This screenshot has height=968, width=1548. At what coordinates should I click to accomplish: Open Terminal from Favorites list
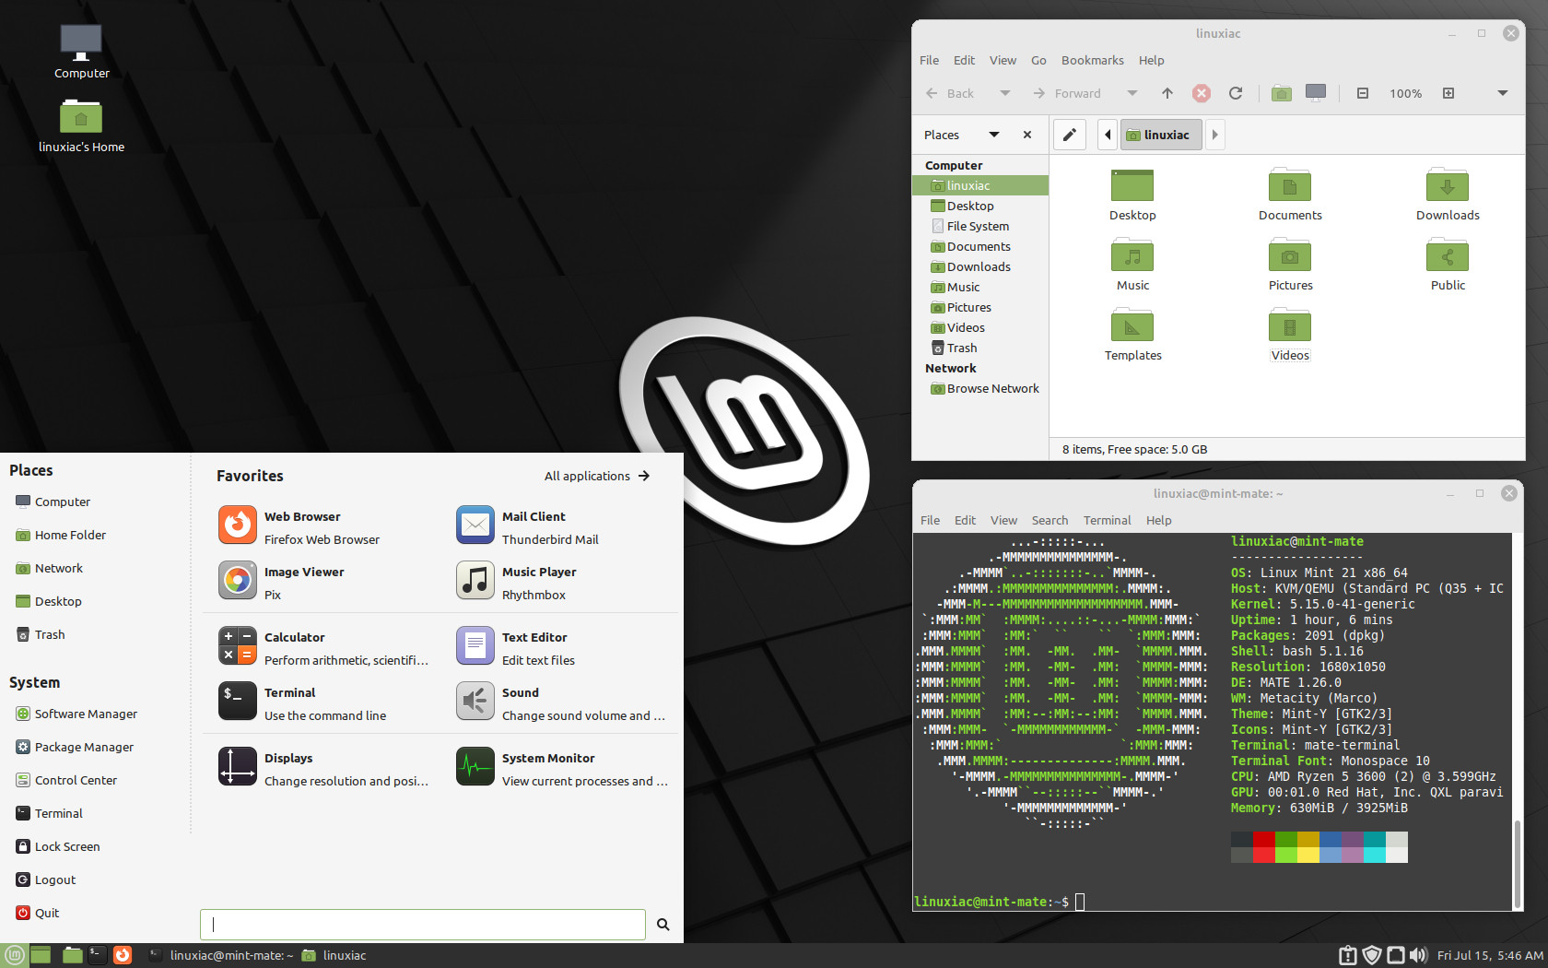[x=322, y=703]
